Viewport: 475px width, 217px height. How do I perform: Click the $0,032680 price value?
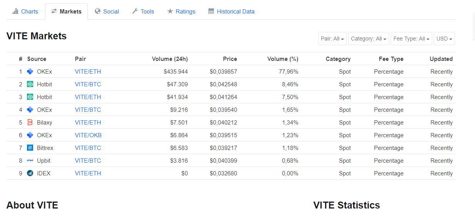click(223, 173)
